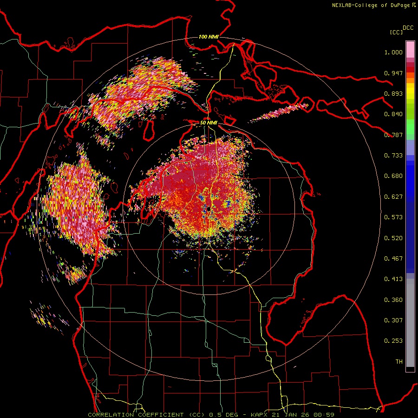
Task: Click the CORRELATION COEFFICIENT (CC) caption text
Action: 146,415
